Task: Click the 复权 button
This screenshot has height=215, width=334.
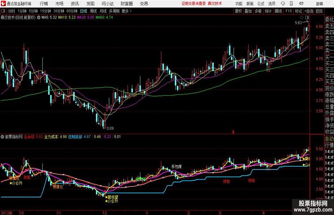Action: click(x=239, y=11)
